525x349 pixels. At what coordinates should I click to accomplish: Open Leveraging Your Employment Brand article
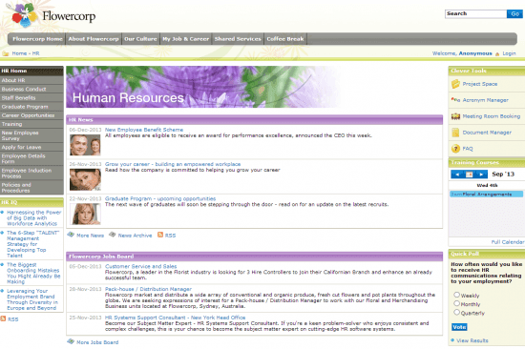[x=32, y=299]
